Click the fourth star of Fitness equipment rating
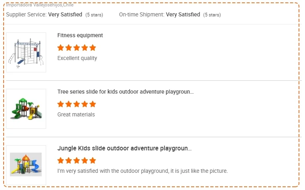Viewport: 305px width, 190px height. pyautogui.click(x=85, y=48)
